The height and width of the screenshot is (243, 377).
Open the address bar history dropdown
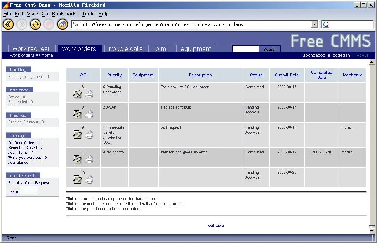(315, 24)
